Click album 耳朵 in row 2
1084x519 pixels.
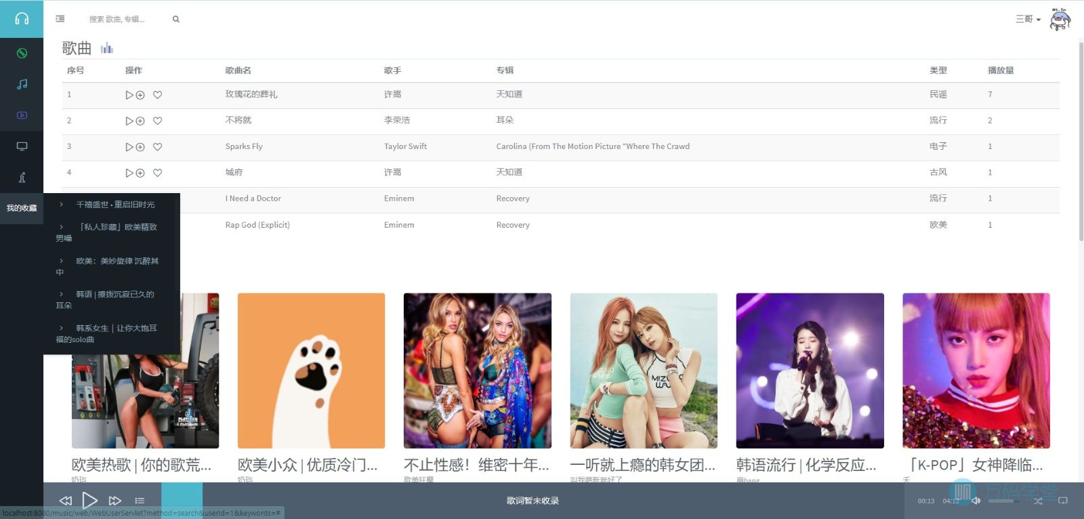505,120
